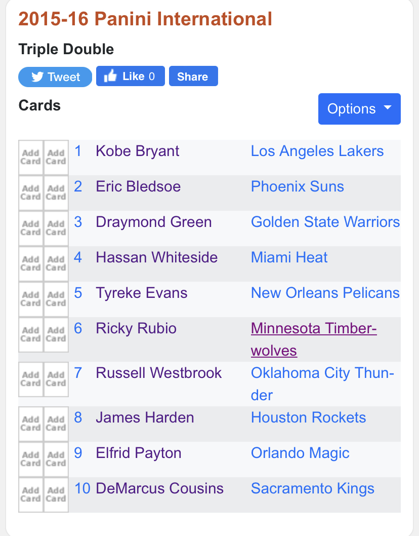Click the Twitter bird Tweet button
This screenshot has width=419, height=536.
(55, 77)
